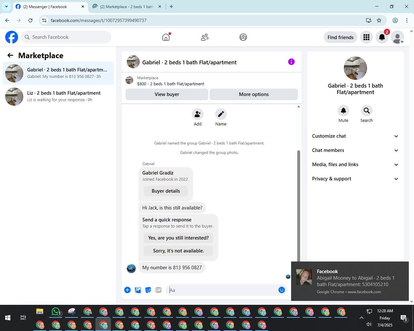Viewport: 414px width, 331px height.
Task: Open File Explorer from the taskbar
Action: coord(40,312)
